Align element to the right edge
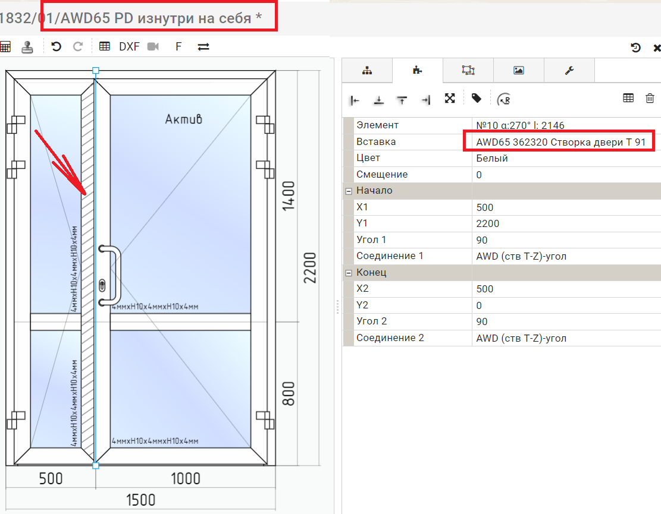This screenshot has height=514, width=661. click(426, 100)
